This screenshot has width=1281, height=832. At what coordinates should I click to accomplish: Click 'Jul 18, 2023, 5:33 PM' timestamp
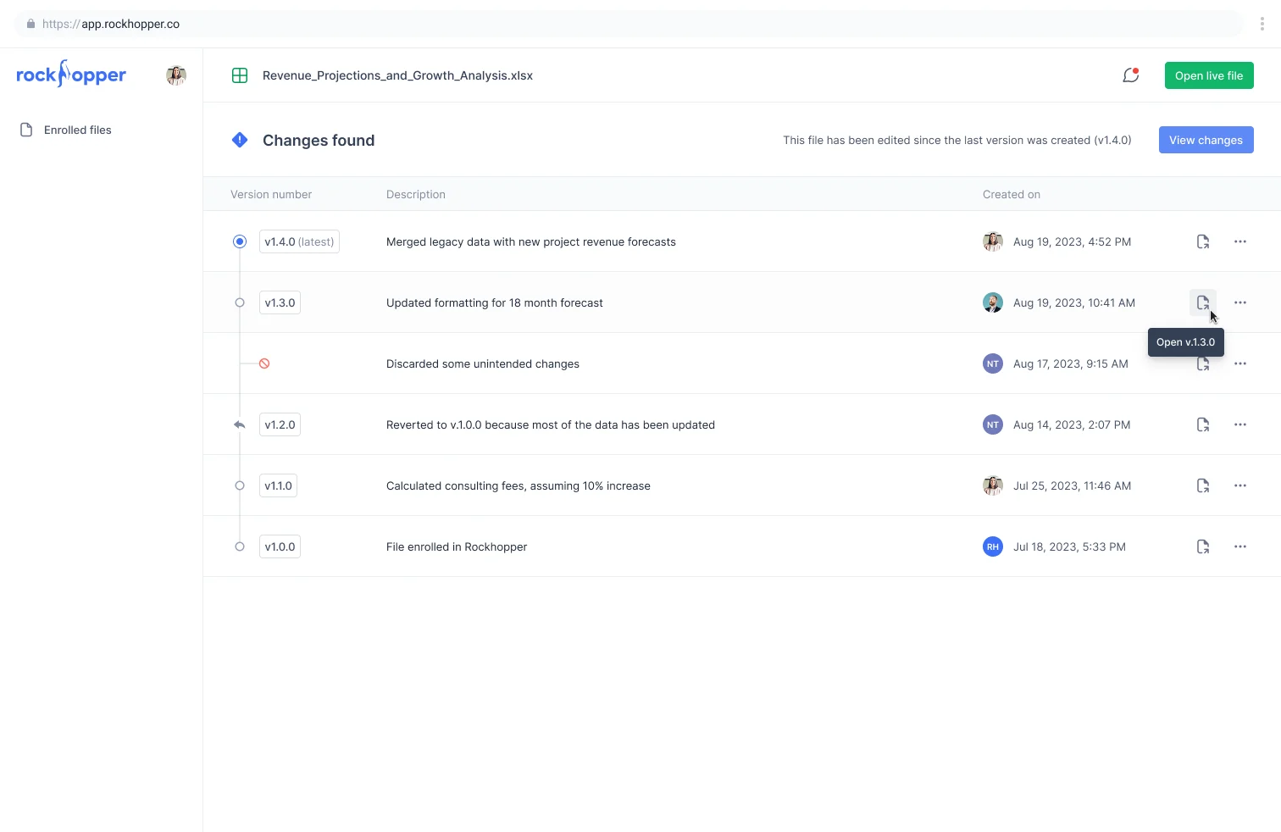pyautogui.click(x=1069, y=546)
